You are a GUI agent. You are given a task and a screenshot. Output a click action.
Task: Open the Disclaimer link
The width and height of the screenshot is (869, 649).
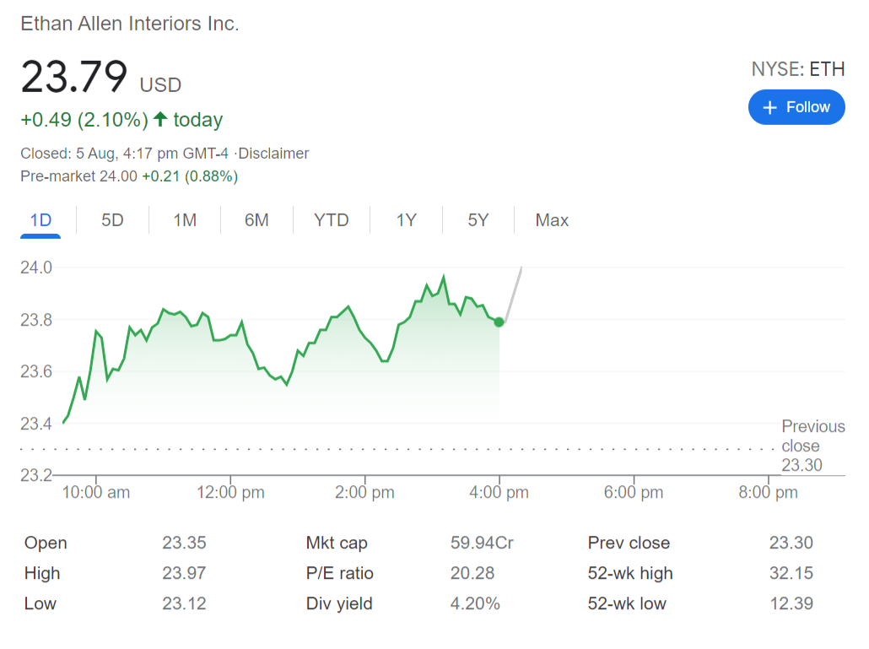[273, 154]
